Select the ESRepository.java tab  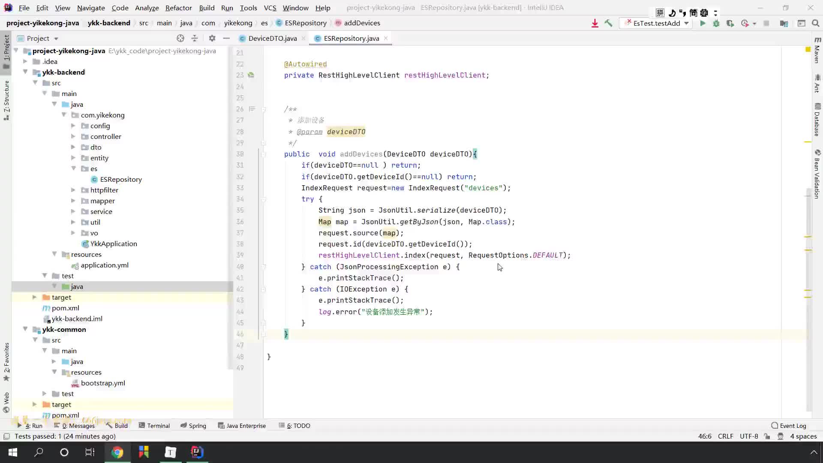coord(351,39)
